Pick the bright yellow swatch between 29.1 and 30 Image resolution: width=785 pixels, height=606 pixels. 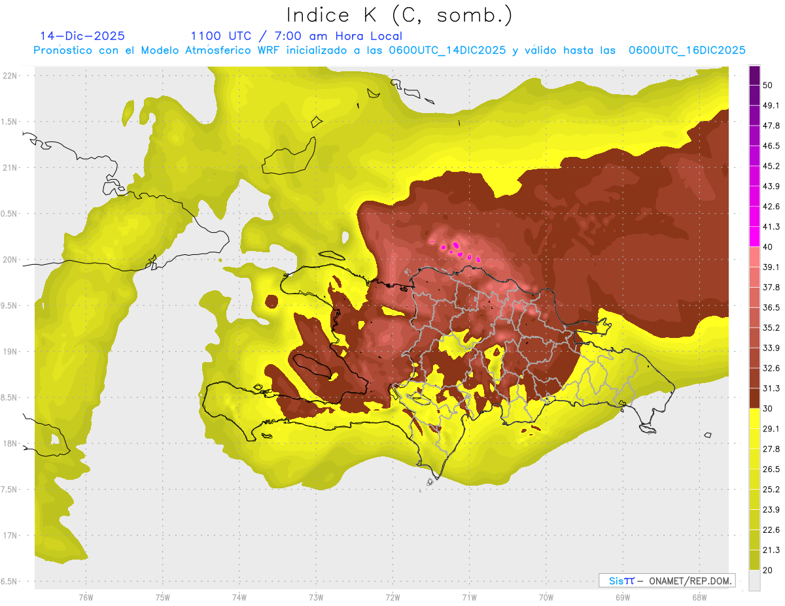coord(754,418)
